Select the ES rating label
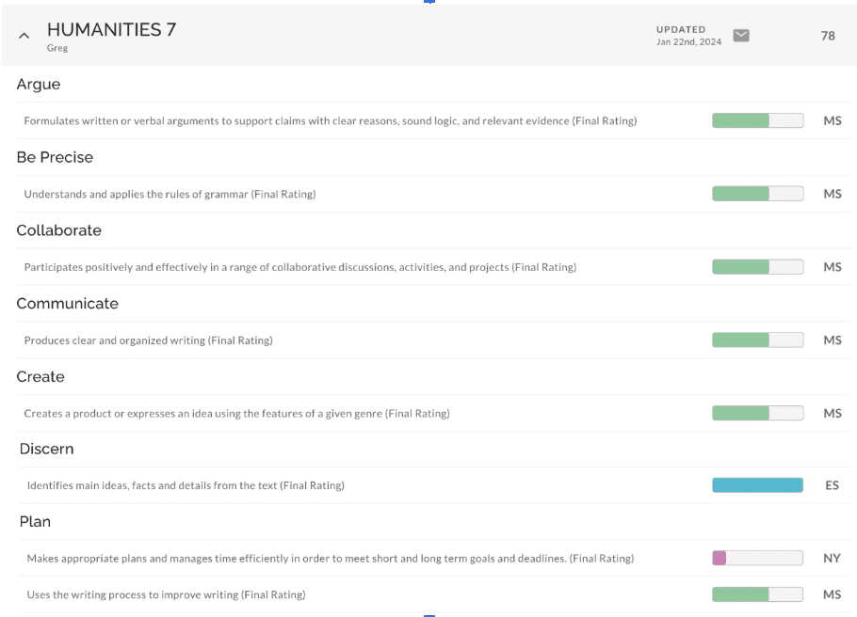The image size is (857, 617). click(x=831, y=484)
